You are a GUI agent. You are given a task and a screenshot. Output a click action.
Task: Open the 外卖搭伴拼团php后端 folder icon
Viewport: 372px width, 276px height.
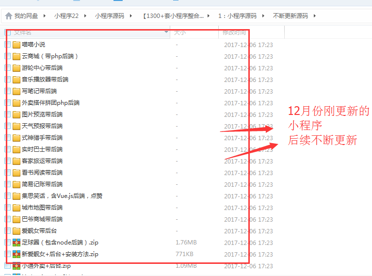coord(16,103)
